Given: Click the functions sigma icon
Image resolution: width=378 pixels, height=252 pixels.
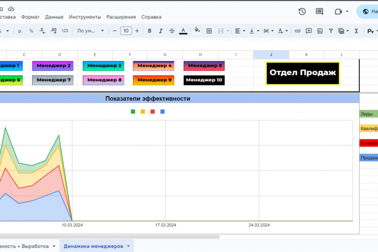Looking at the screenshot, I should 356,31.
